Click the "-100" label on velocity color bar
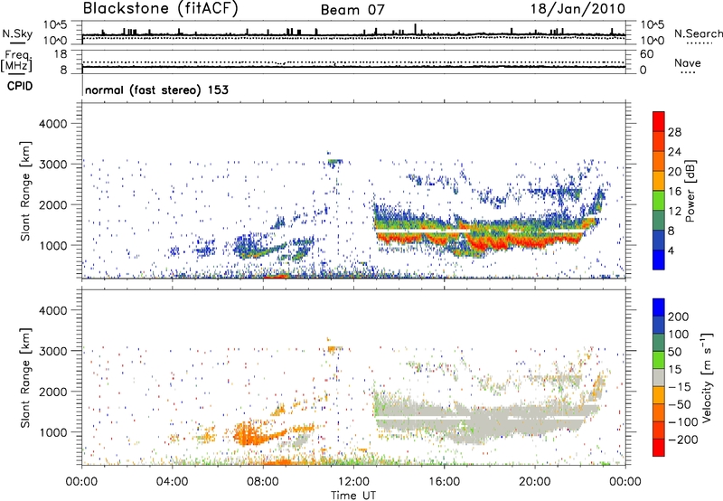723x501 pixels. point(683,422)
